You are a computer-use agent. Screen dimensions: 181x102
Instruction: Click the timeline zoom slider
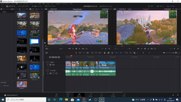[x=143, y=53]
